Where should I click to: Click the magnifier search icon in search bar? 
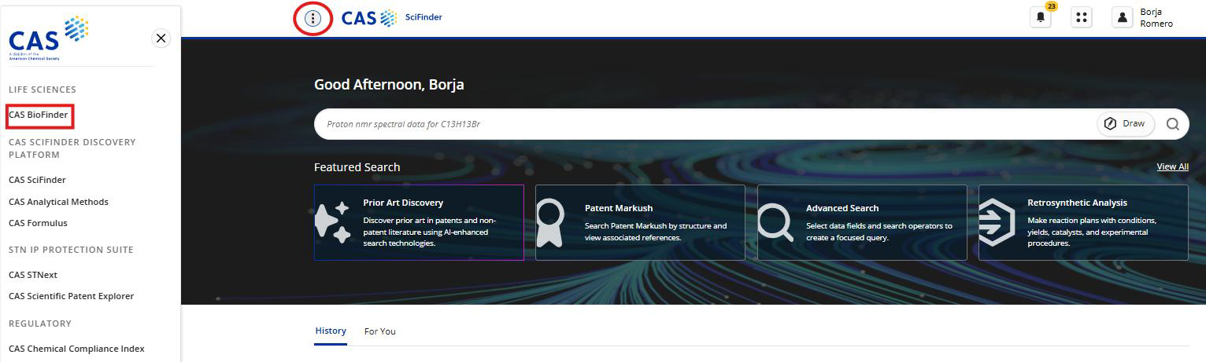1172,124
